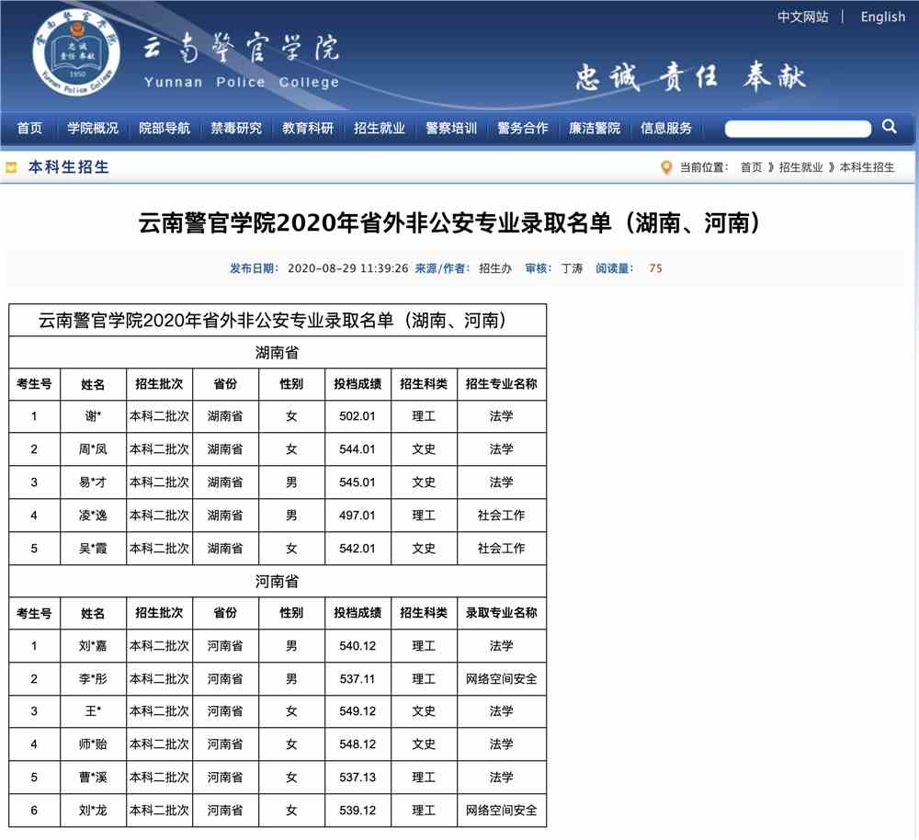Image resolution: width=919 pixels, height=840 pixels.
Task: Click the name cell 吴*霞
Action: click(93, 548)
